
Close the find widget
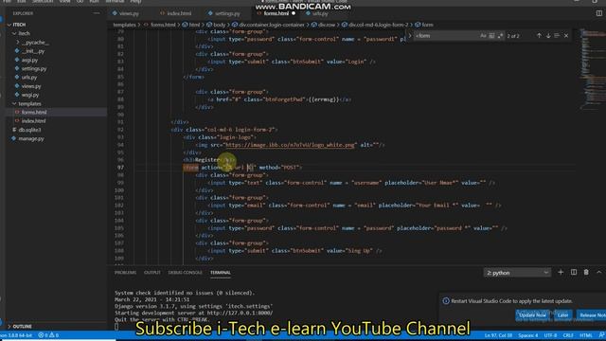(x=566, y=36)
